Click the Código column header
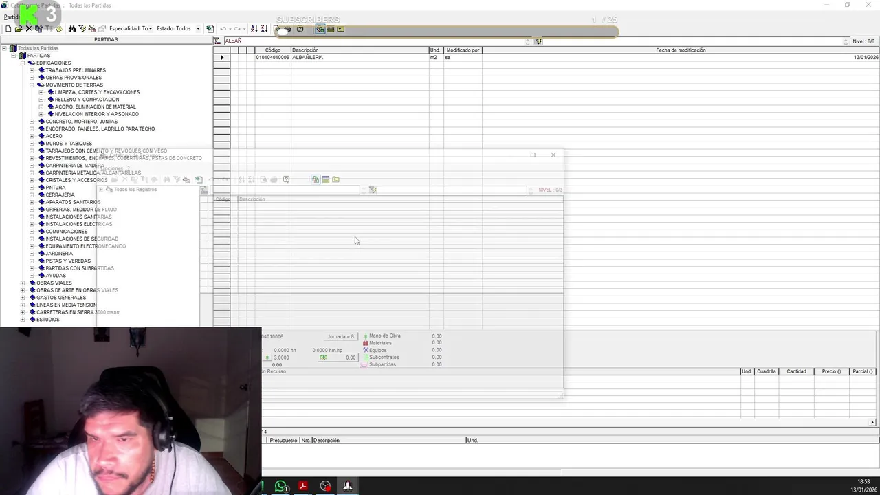This screenshot has width=880, height=495. [273, 50]
